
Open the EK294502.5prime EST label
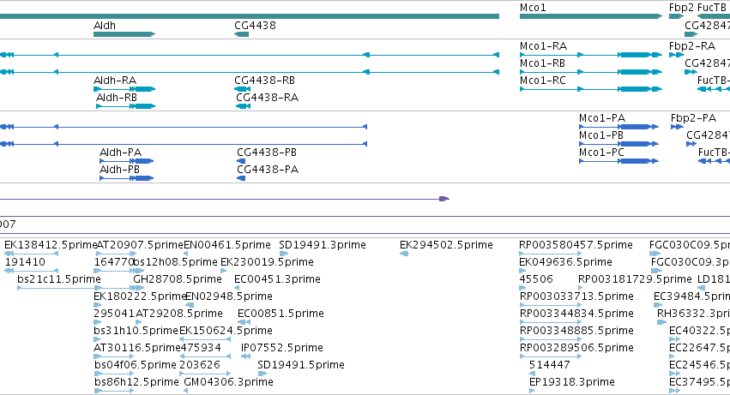(446, 245)
